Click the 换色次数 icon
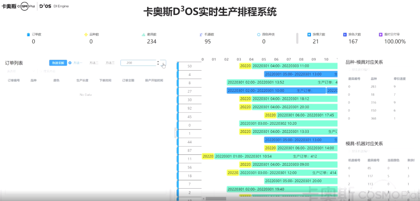The height and width of the screenshot is (201, 420). tap(345, 35)
